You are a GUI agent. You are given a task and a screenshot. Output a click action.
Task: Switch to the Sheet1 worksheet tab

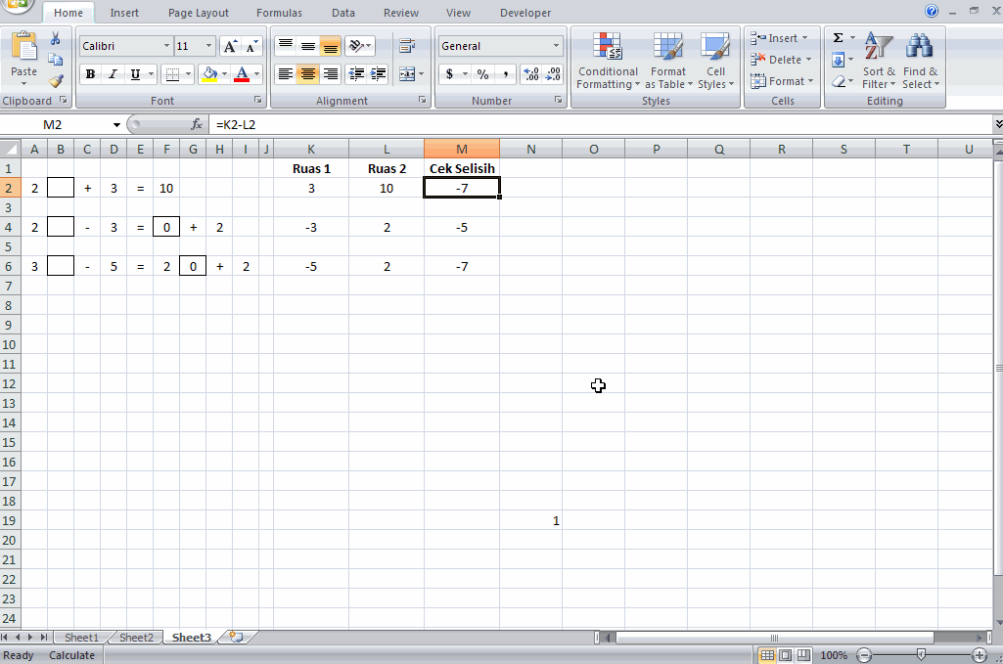pos(80,637)
